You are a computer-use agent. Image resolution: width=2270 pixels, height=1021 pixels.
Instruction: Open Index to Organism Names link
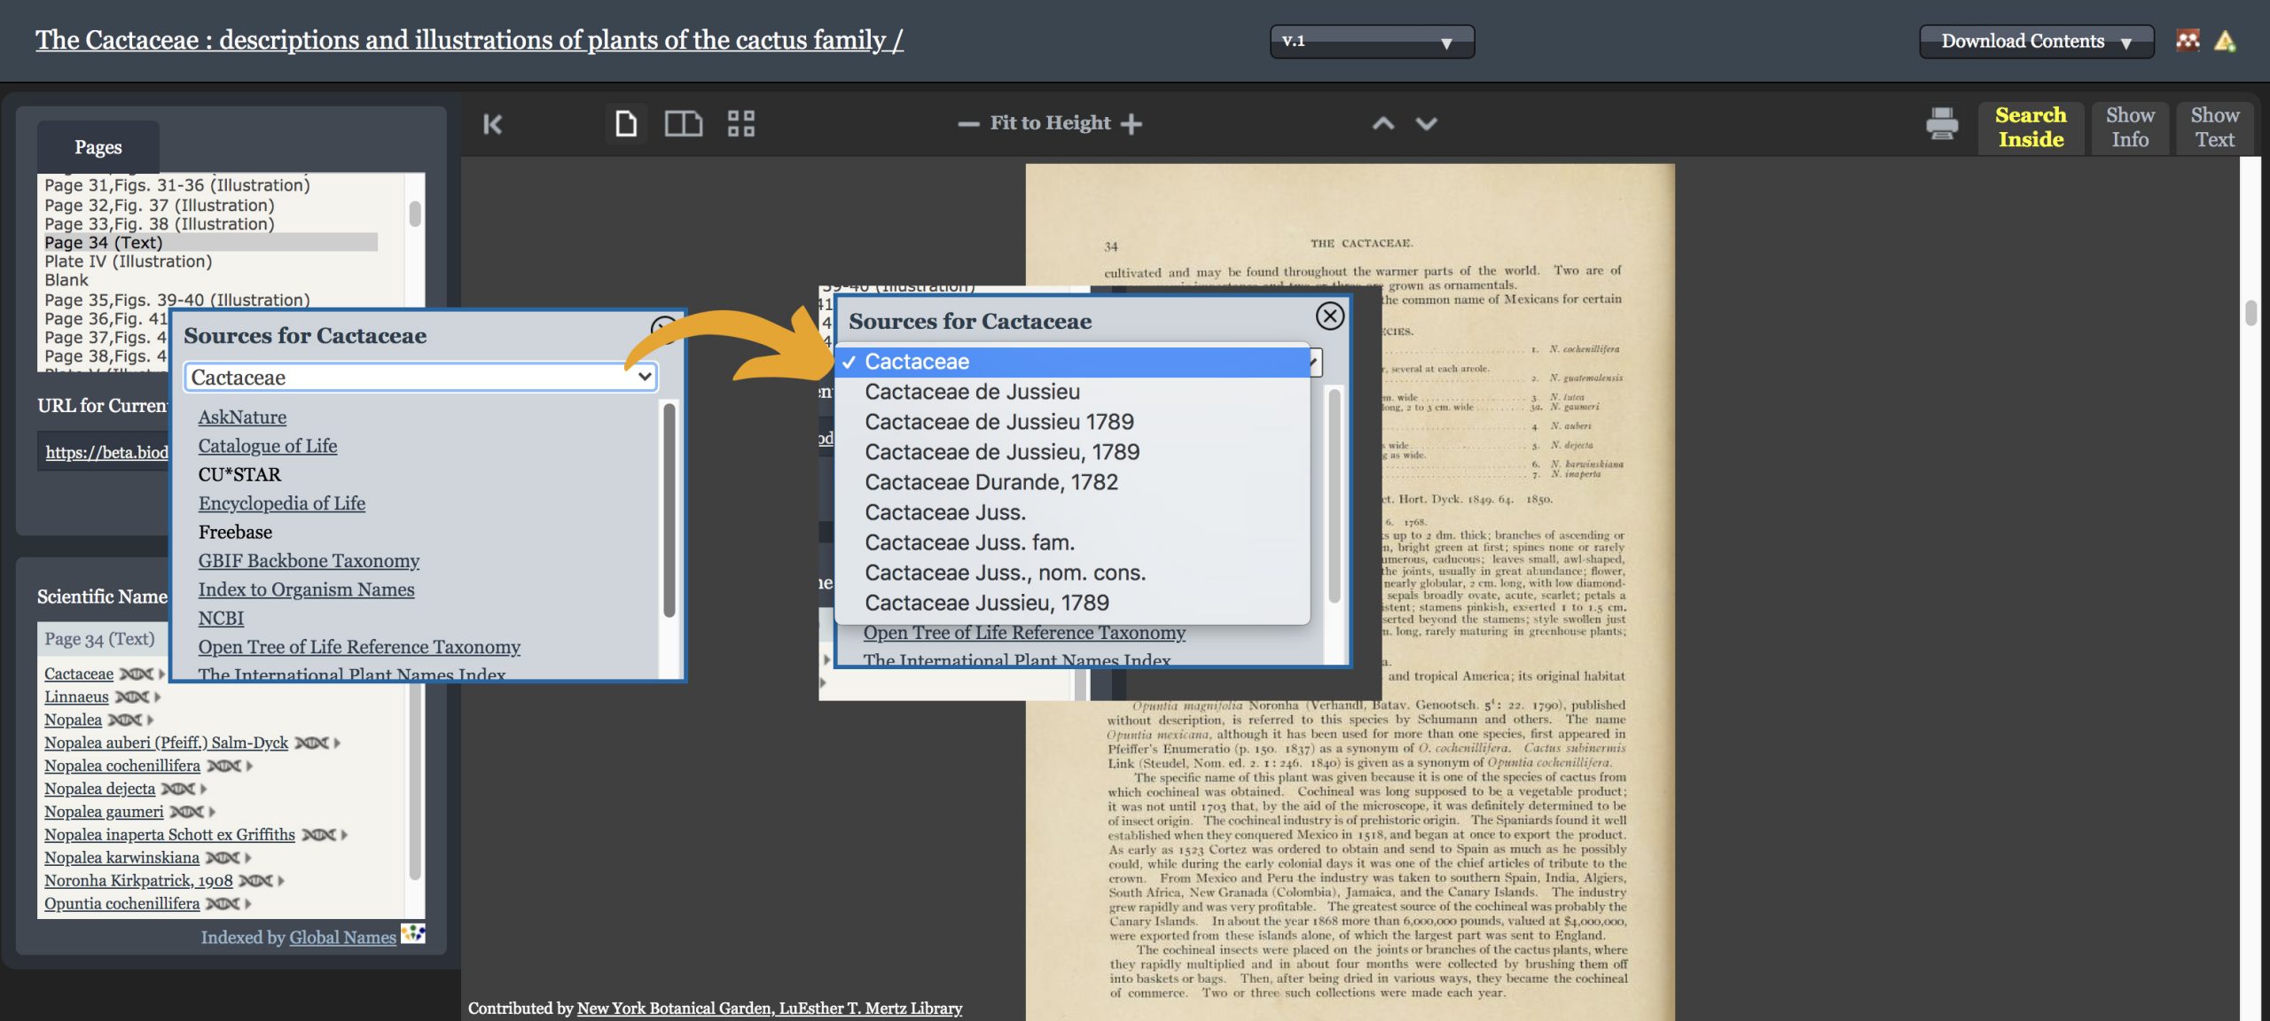click(306, 589)
